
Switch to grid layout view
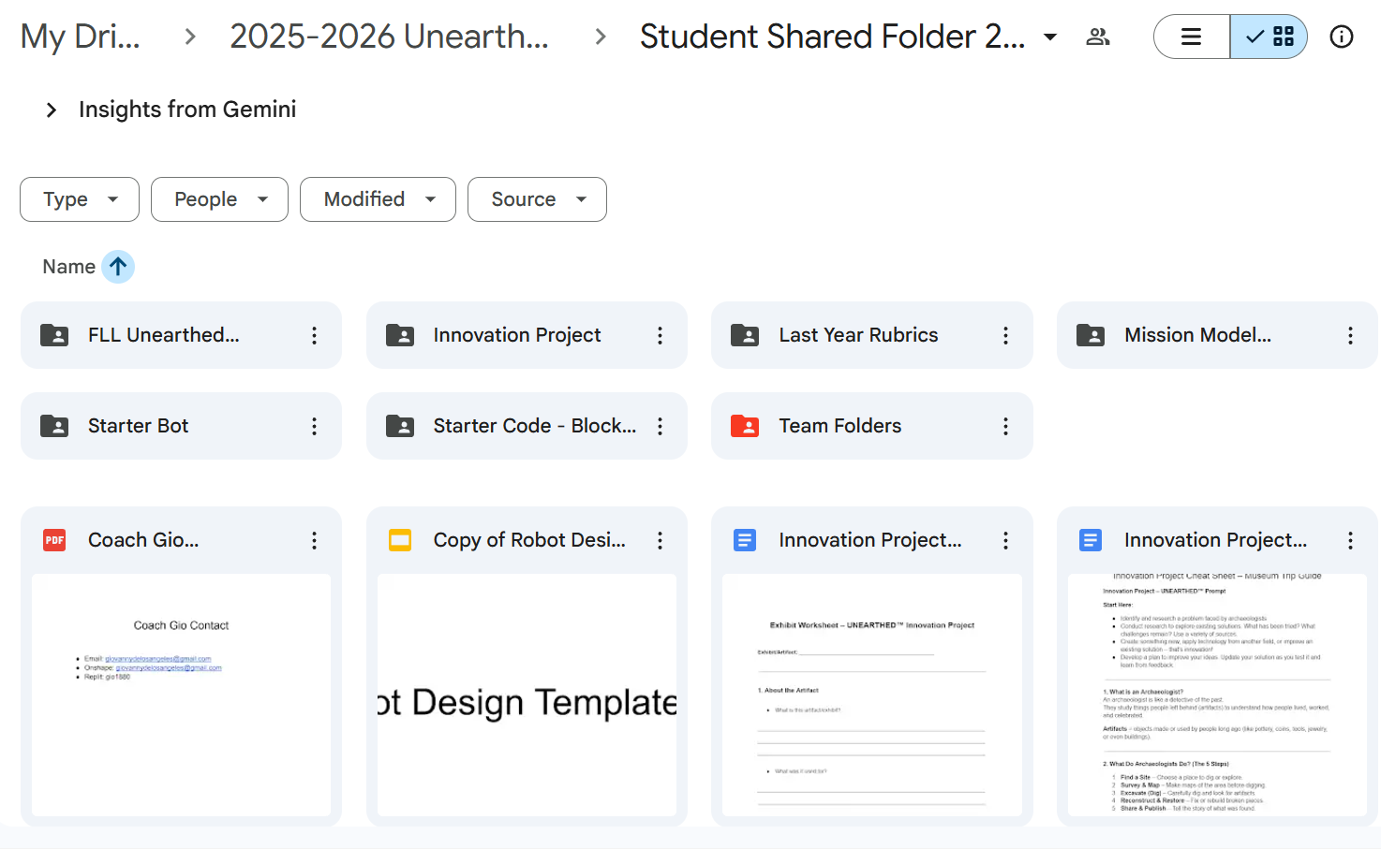click(x=1270, y=37)
